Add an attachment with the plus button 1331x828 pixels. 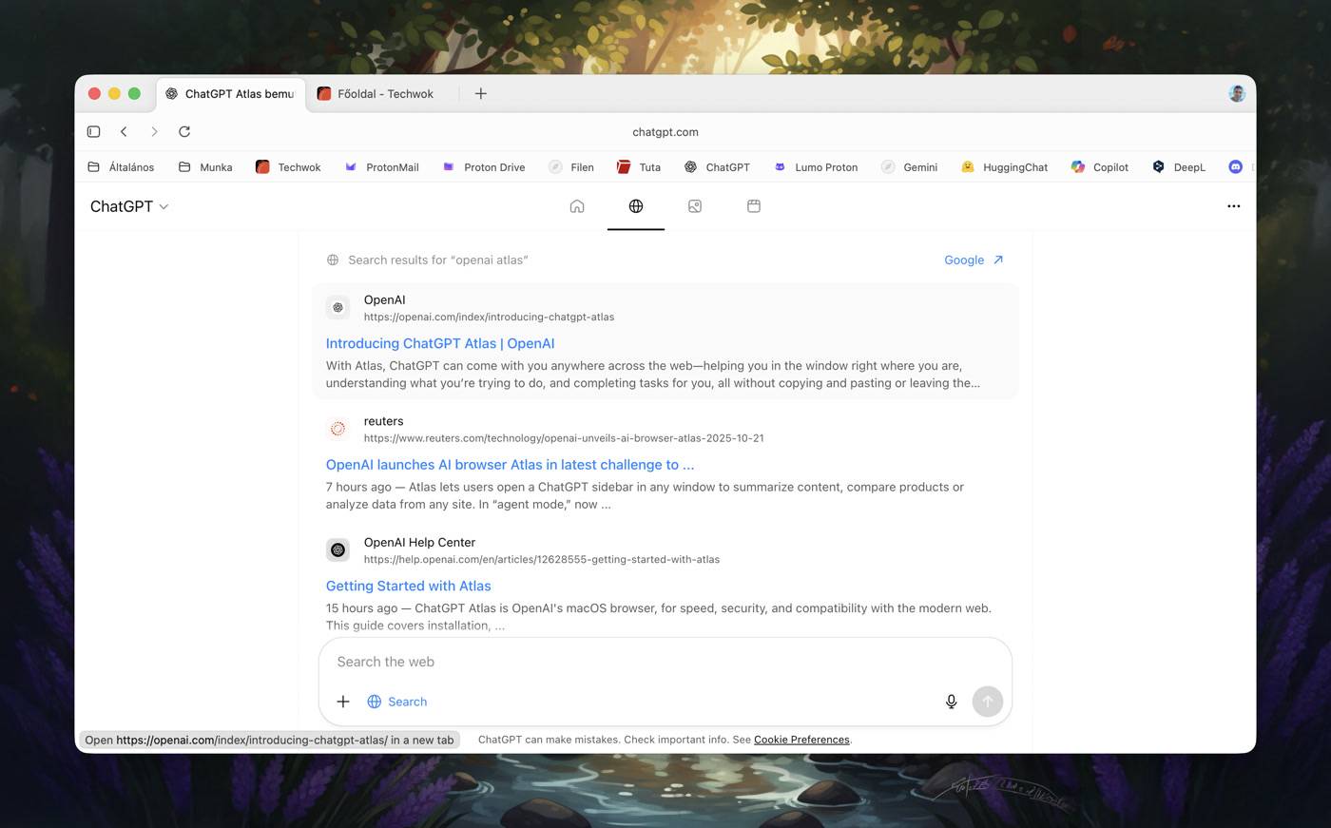click(x=343, y=702)
